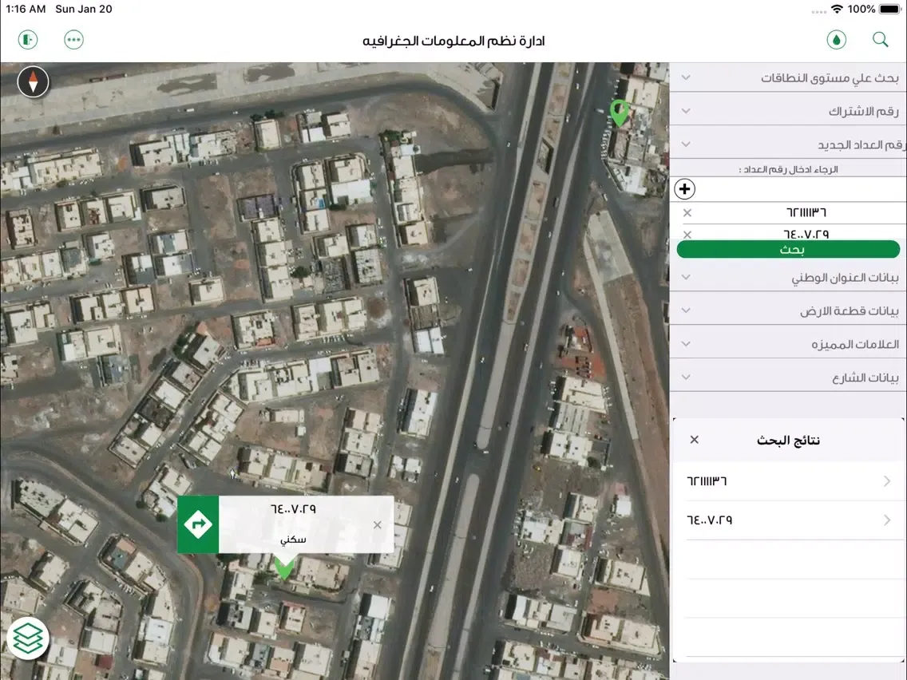907x680 pixels.
Task: Tap the سكني label in map callout
Action: pyautogui.click(x=293, y=540)
